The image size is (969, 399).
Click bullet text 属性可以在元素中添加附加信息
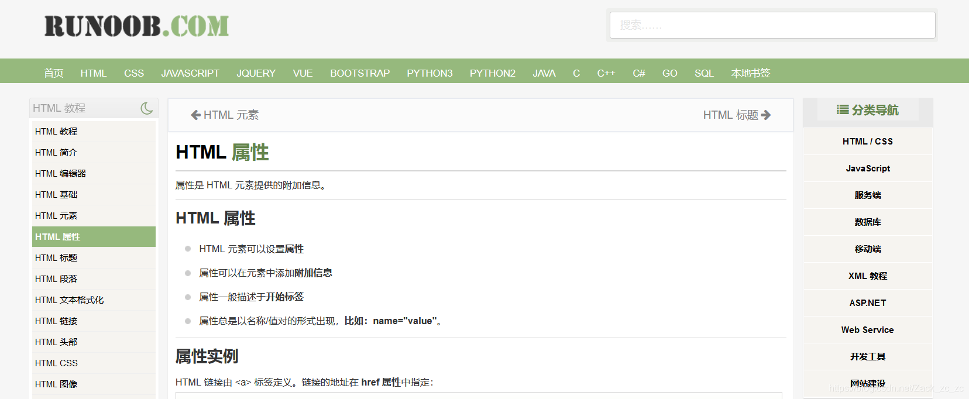pyautogui.click(x=266, y=273)
